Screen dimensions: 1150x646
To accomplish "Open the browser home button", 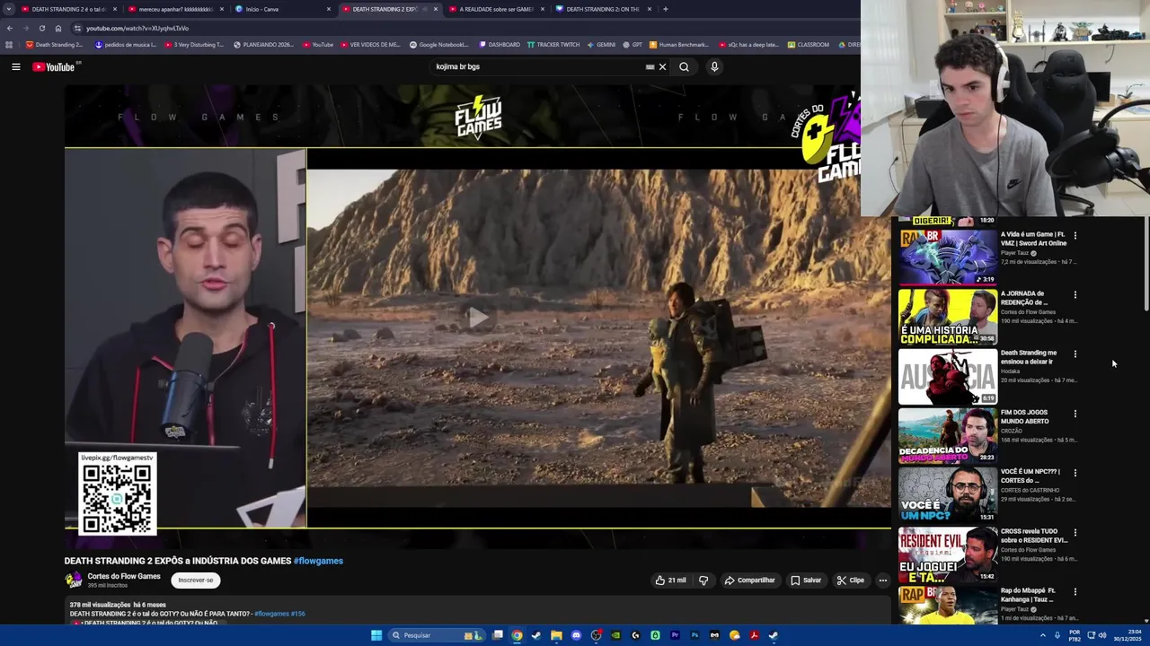I will coord(58,28).
